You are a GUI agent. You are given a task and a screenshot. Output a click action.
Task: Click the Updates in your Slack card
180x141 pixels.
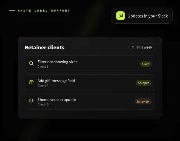click(142, 16)
